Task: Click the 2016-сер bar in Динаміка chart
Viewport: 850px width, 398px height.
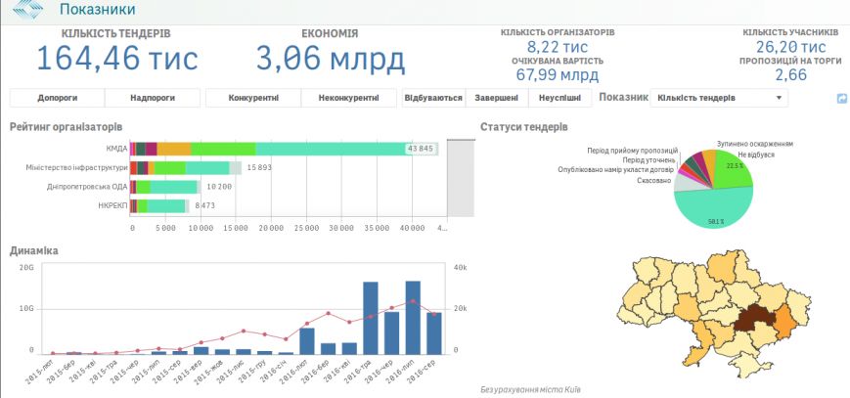Action: click(434, 333)
